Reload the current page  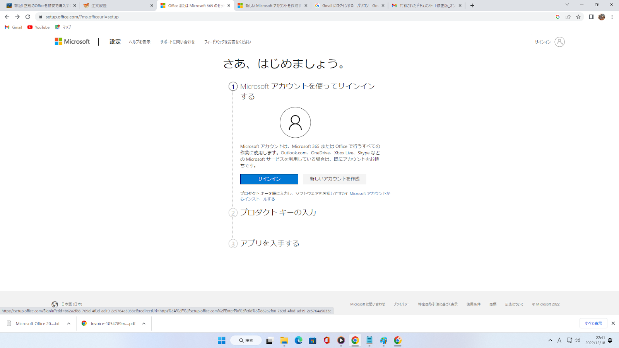[x=28, y=17]
